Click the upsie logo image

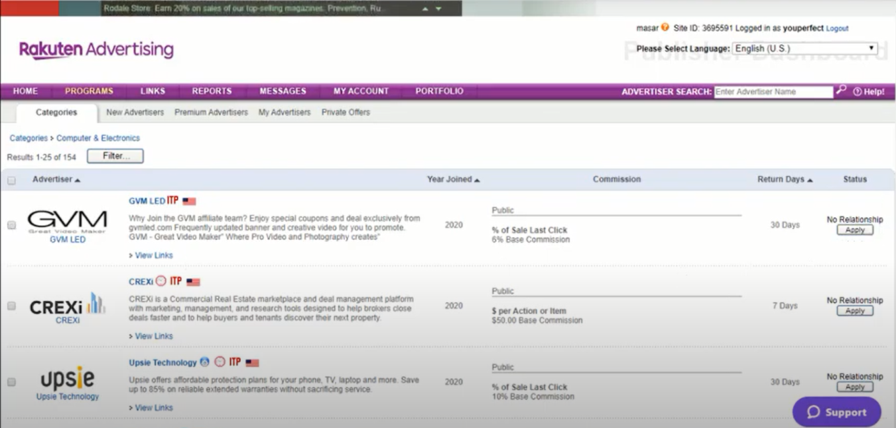coord(68,379)
